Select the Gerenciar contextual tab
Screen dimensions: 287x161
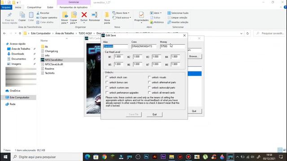(74, 2)
